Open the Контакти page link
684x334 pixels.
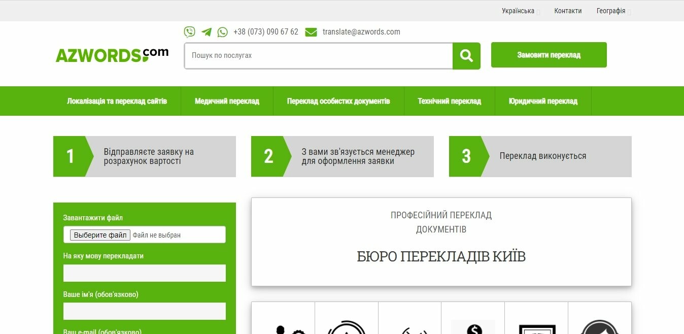pos(568,11)
